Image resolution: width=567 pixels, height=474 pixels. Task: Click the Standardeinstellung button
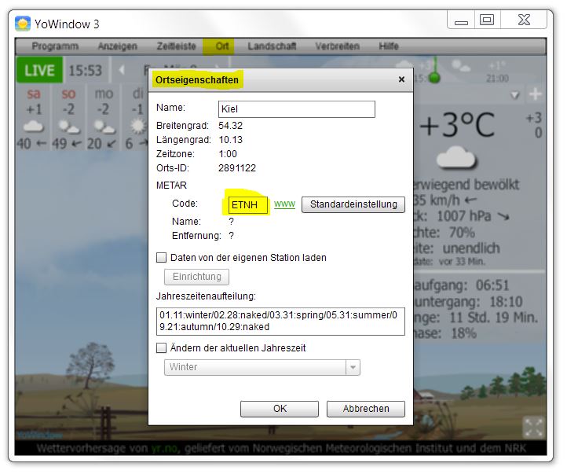[x=353, y=204]
